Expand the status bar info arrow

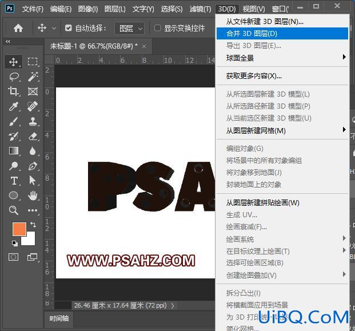pyautogui.click(x=173, y=306)
